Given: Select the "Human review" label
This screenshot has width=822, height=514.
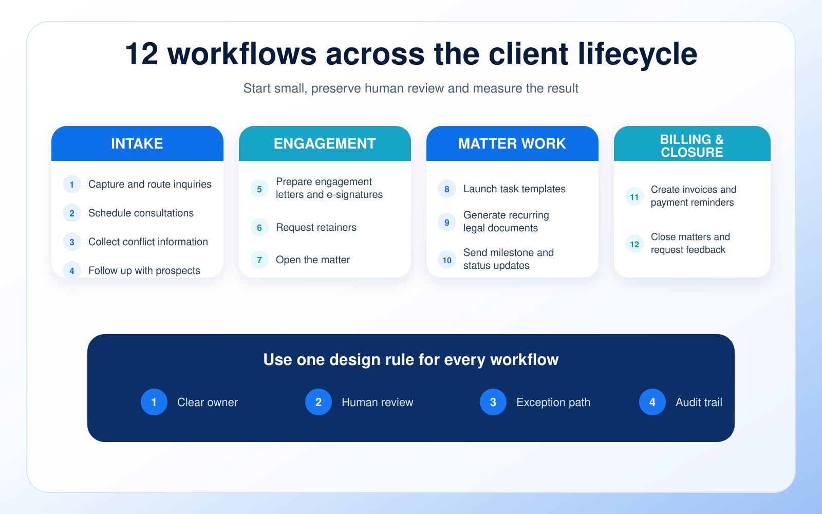Looking at the screenshot, I should click(378, 402).
